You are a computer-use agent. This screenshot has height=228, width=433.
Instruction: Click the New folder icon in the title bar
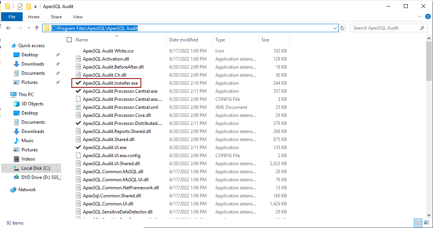click(28, 6)
